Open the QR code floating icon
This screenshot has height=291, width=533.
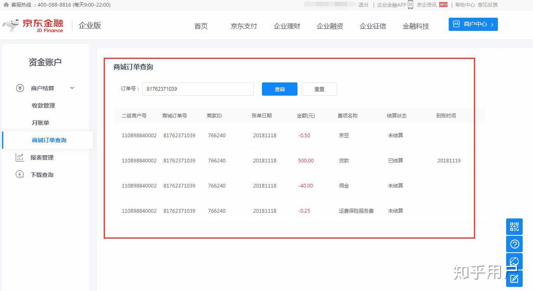click(514, 227)
